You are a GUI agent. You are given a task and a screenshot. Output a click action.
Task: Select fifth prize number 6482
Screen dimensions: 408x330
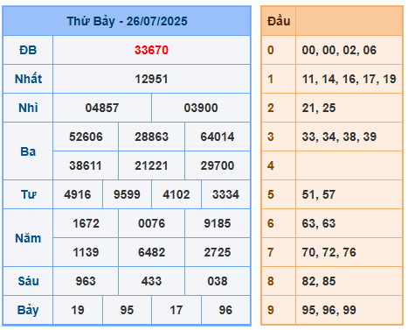tap(151, 252)
